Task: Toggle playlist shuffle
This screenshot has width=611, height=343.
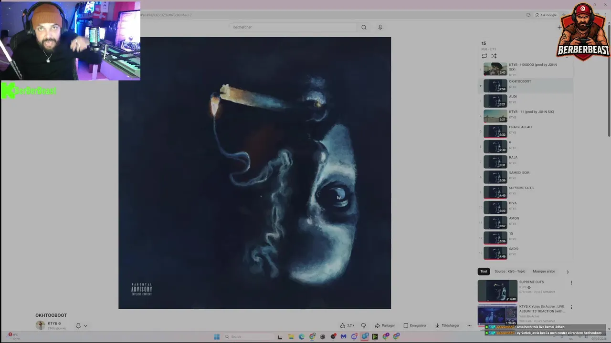Action: tap(494, 56)
